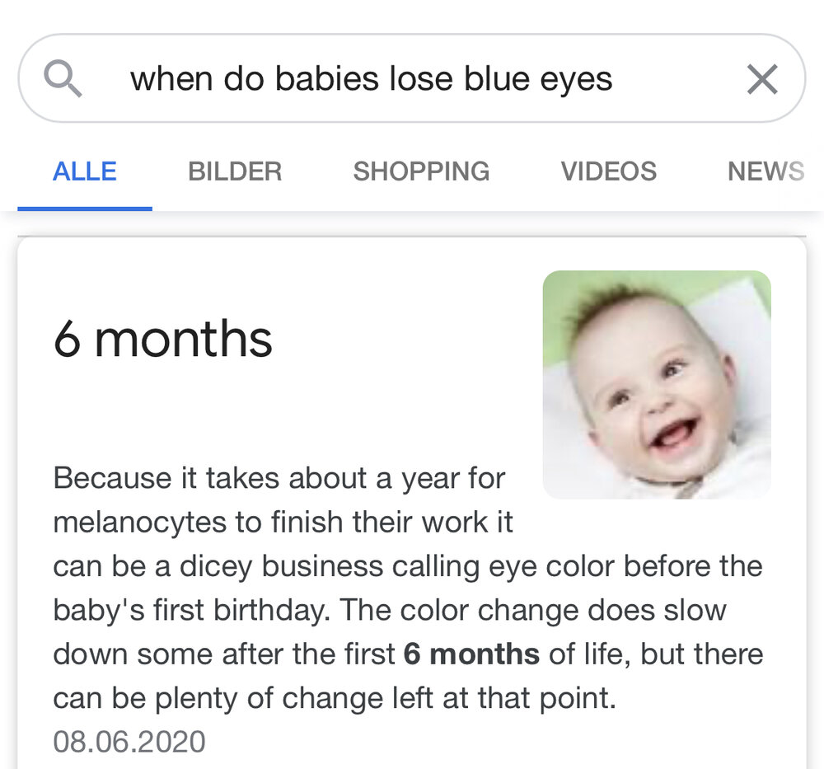
Task: Focus the search box containing the baby eyes query
Action: pyautogui.click(x=411, y=78)
